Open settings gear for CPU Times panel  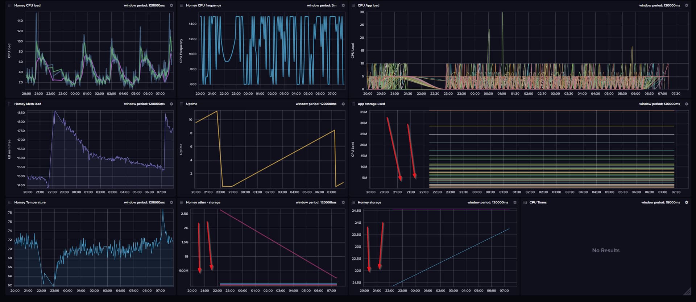tap(686, 202)
